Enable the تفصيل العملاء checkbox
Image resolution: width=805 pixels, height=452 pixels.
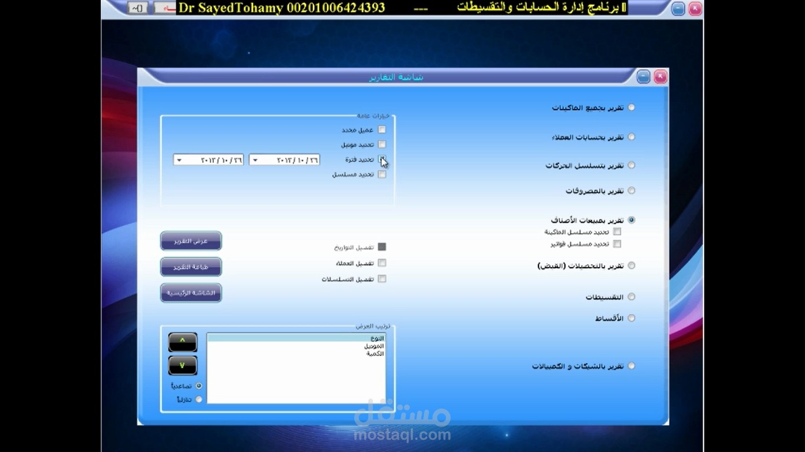382,263
